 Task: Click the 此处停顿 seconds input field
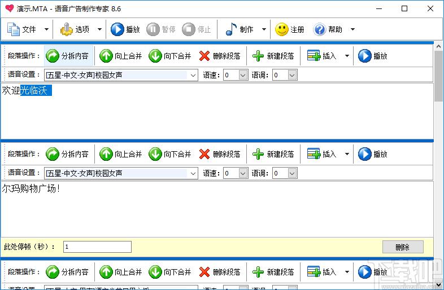(97, 247)
